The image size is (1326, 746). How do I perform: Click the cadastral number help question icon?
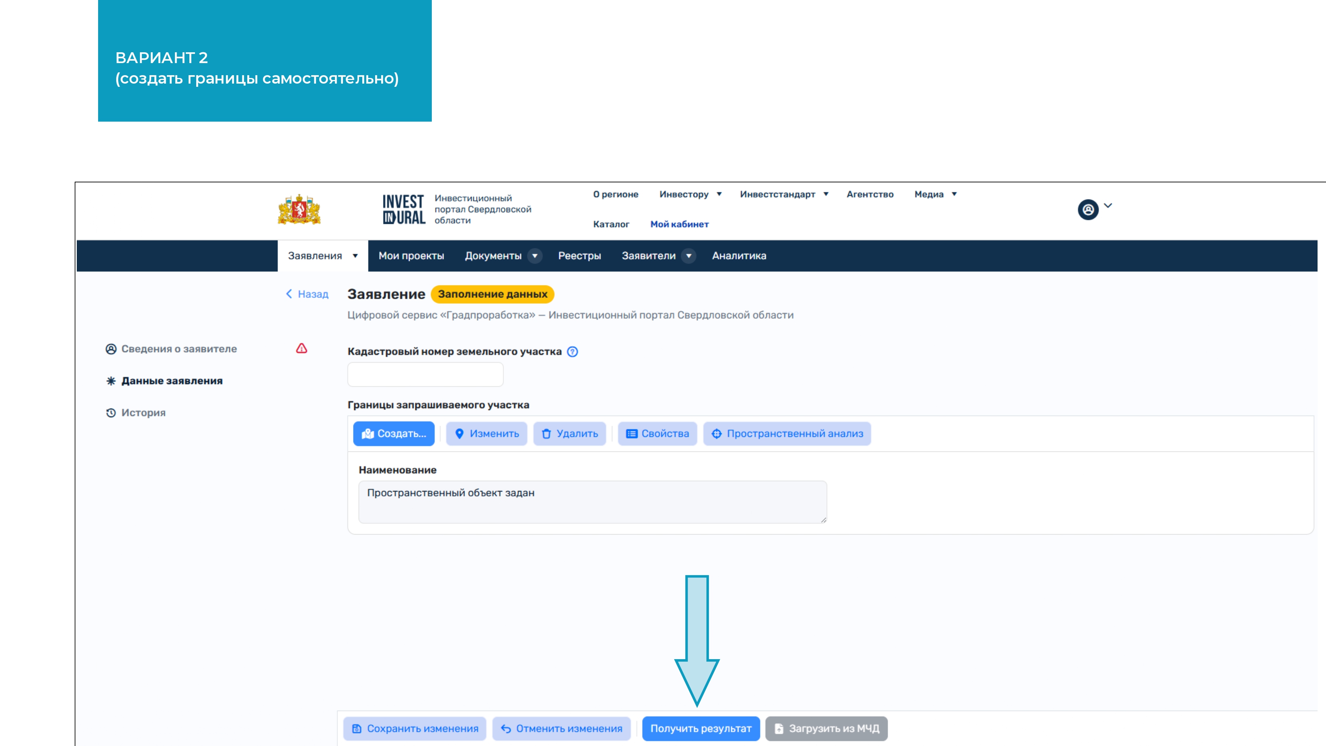(572, 351)
